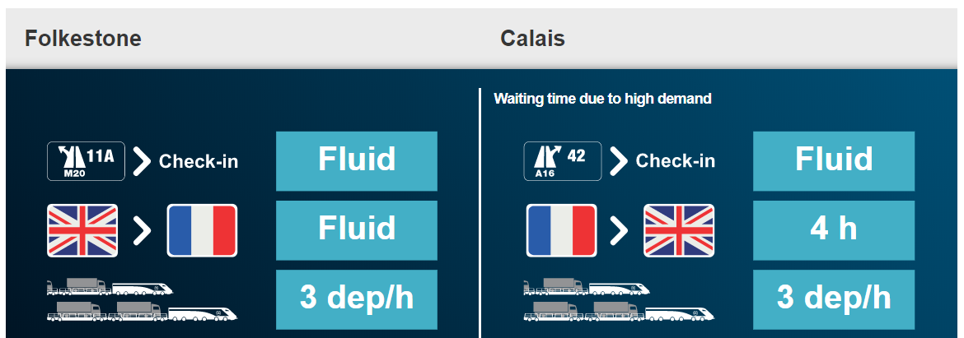The width and height of the screenshot is (964, 338).
Task: Click Calais 3 dep/h departures box
Action: [x=833, y=299]
